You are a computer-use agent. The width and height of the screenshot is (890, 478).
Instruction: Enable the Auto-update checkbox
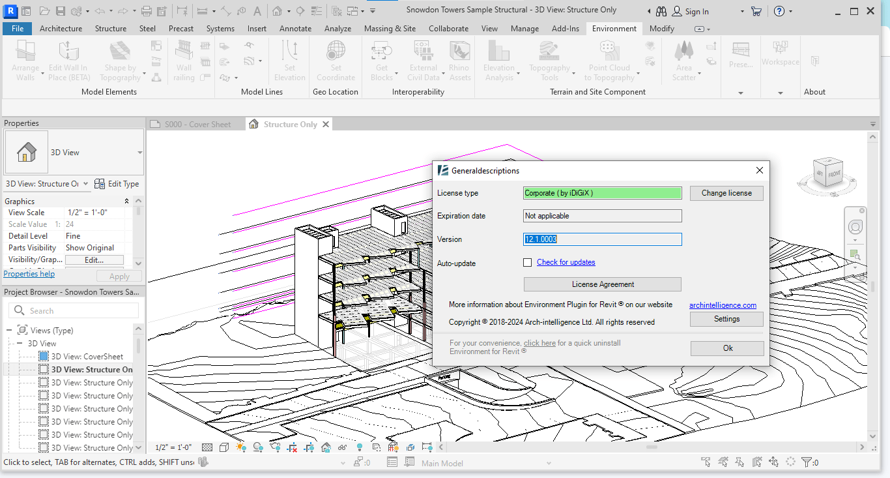[x=528, y=262]
